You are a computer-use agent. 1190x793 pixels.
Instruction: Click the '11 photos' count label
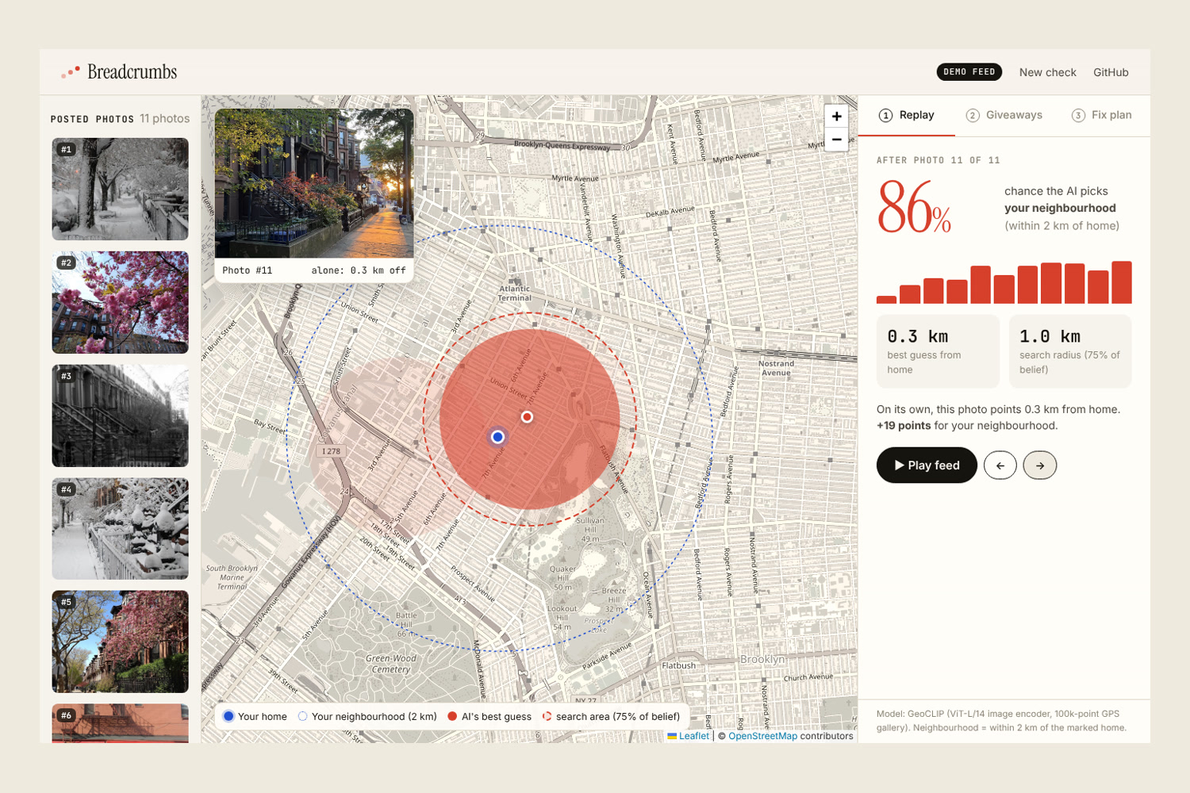[x=165, y=118]
